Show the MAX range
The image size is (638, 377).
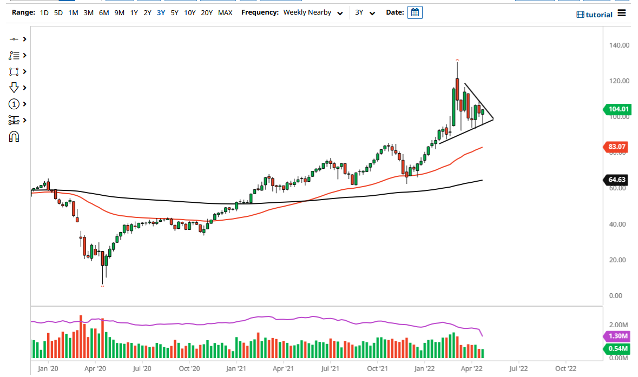225,12
